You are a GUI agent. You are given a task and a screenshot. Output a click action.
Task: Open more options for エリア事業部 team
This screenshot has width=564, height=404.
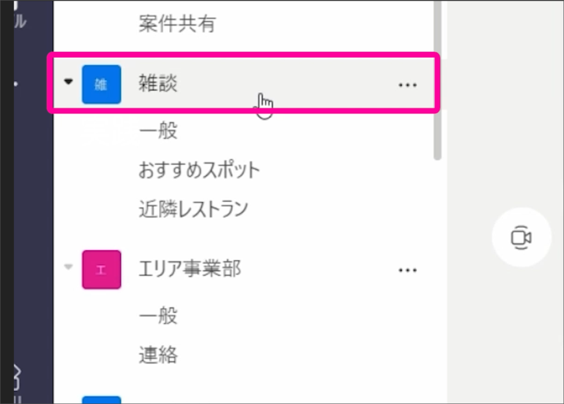point(408,270)
